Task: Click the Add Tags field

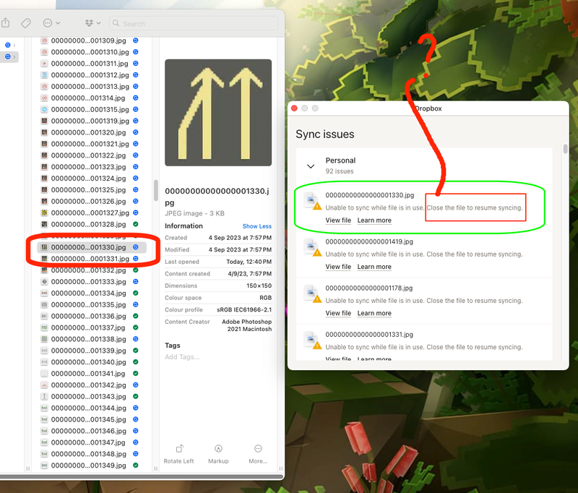Action: 181,357
